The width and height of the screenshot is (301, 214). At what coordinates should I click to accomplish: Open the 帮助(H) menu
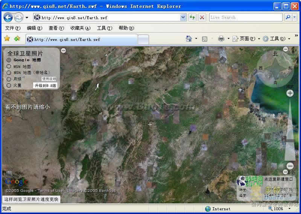(x=126, y=28)
